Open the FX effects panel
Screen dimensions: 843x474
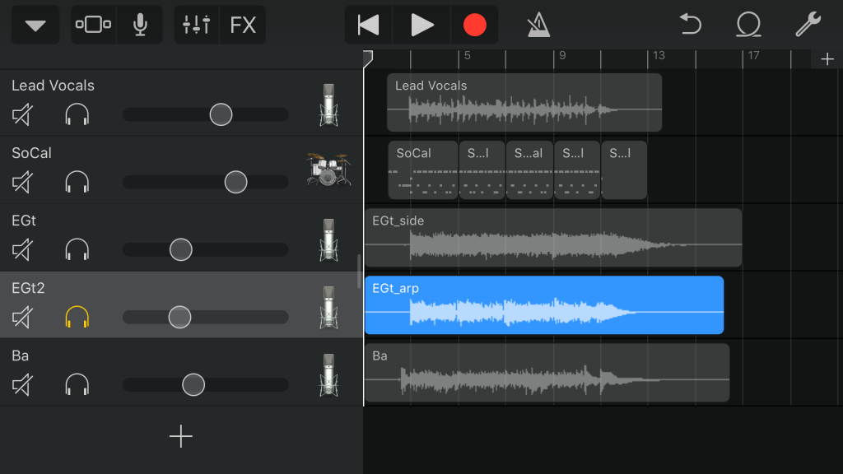tap(243, 26)
